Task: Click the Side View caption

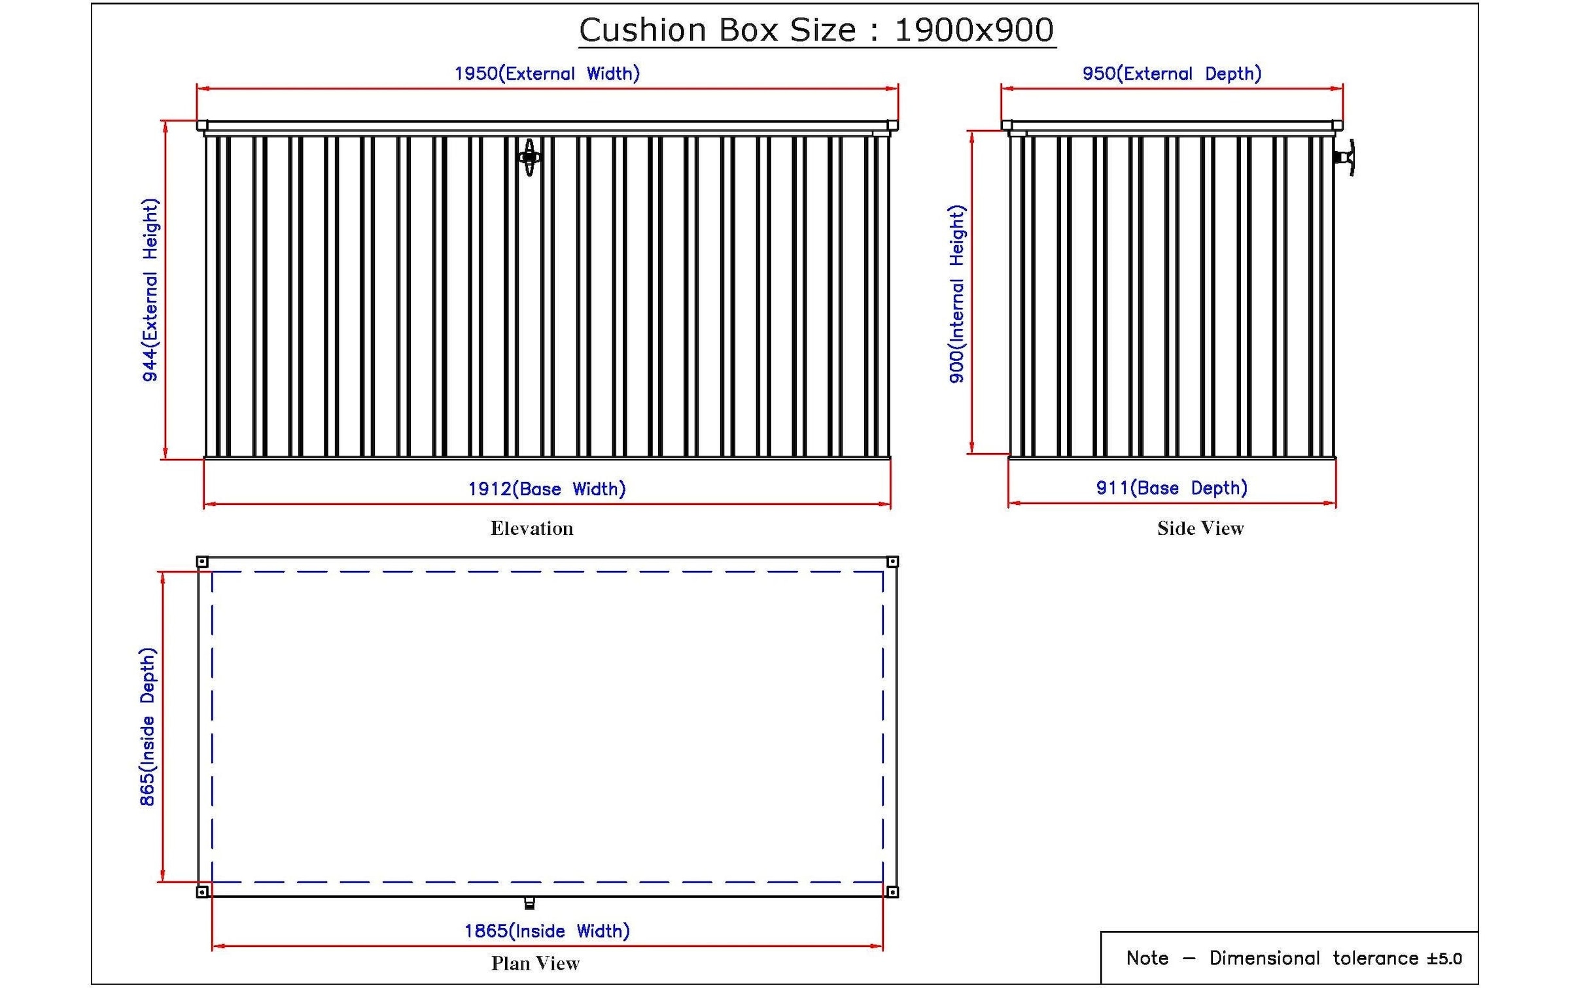Action: point(1200,528)
